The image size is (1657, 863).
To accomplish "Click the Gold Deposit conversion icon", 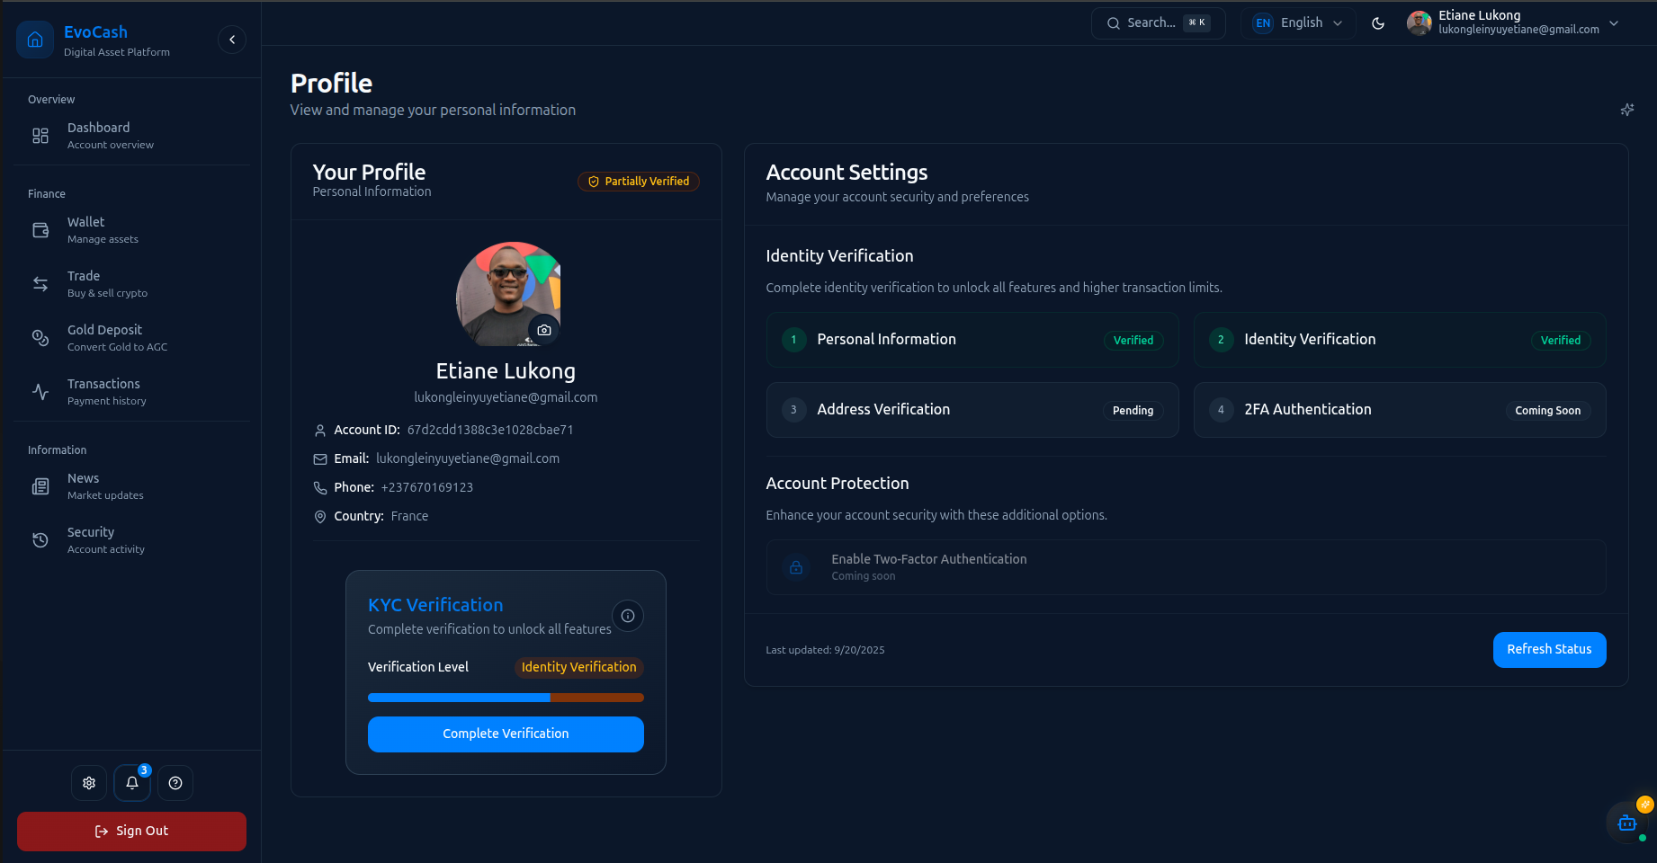I will click(x=40, y=338).
